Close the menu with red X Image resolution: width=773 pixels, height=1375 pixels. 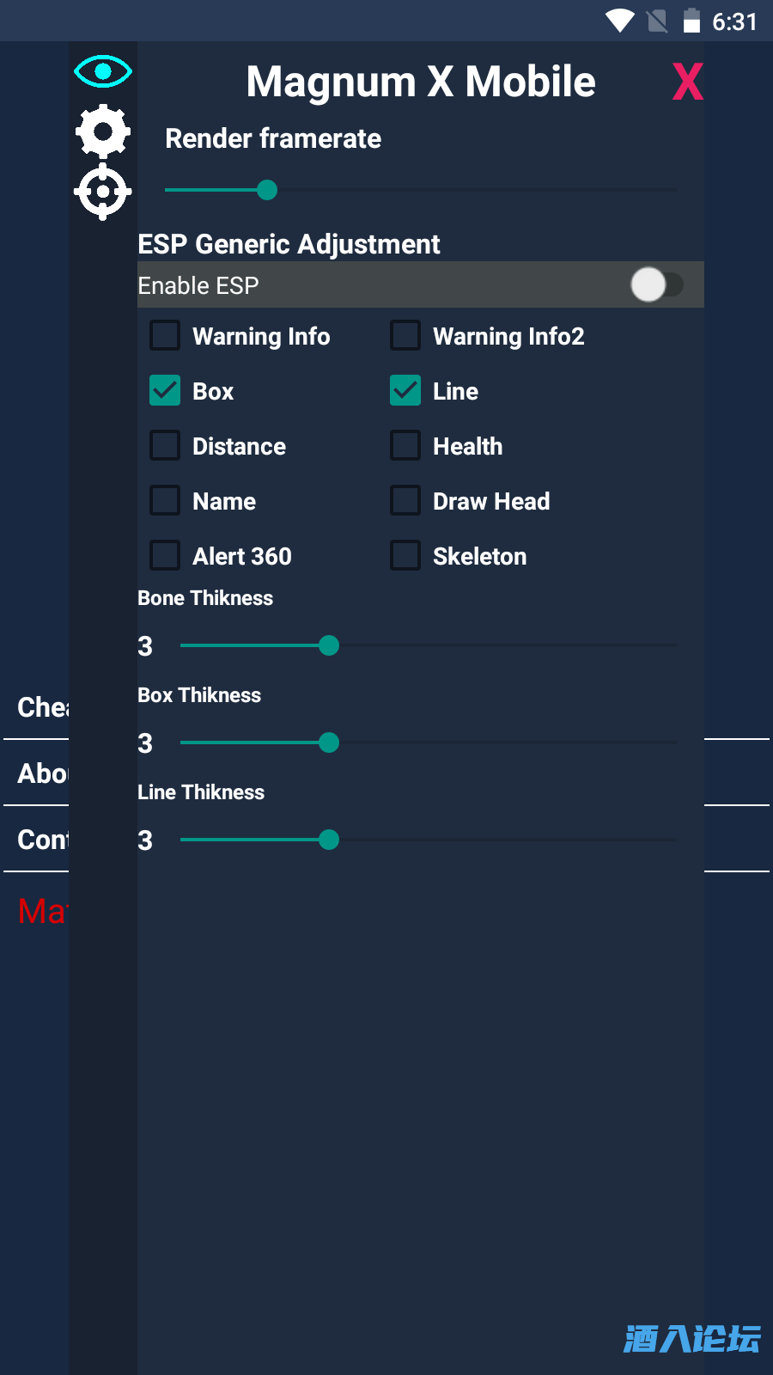click(687, 82)
